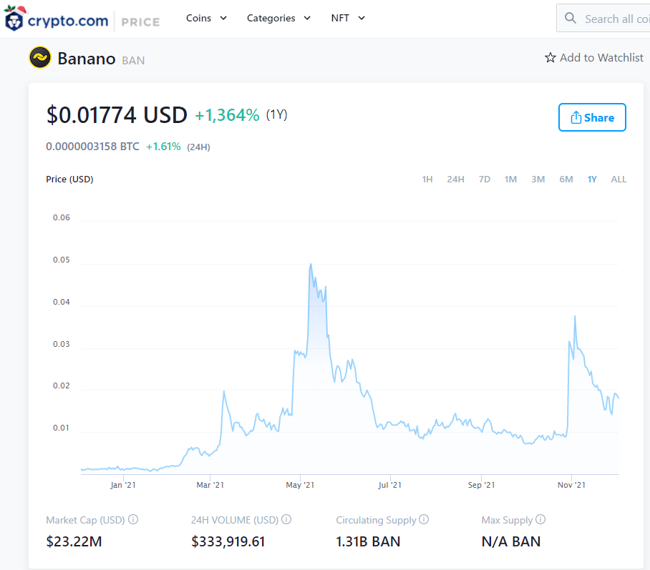Click the BAN ticker symbol text
The width and height of the screenshot is (650, 570).
(133, 61)
